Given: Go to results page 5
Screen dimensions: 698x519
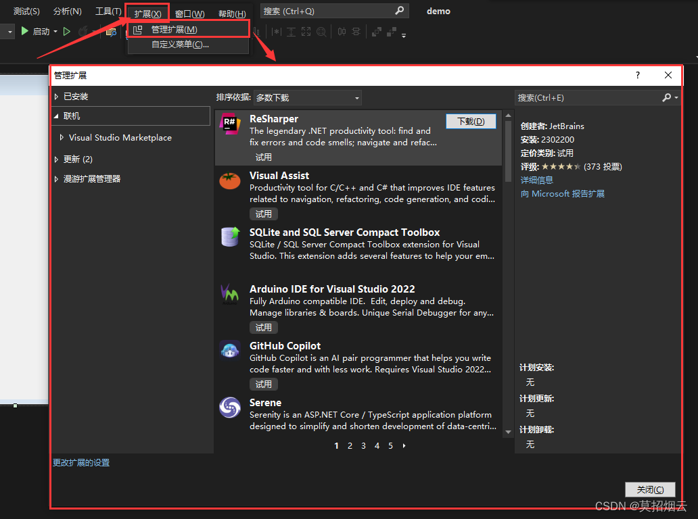Looking at the screenshot, I should (x=390, y=445).
